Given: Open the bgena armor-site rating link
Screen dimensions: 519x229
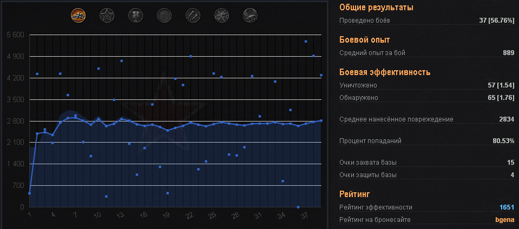Looking at the screenshot, I should (x=504, y=219).
